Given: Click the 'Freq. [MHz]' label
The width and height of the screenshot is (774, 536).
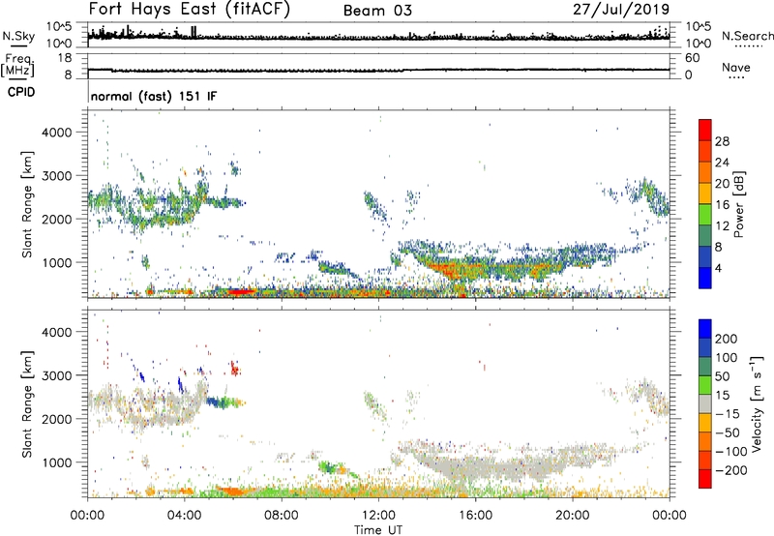Looking at the screenshot, I should (17, 65).
